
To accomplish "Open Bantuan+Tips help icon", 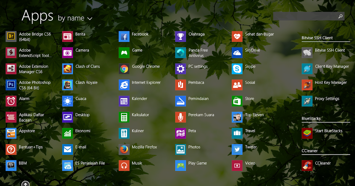I will [11, 149].
